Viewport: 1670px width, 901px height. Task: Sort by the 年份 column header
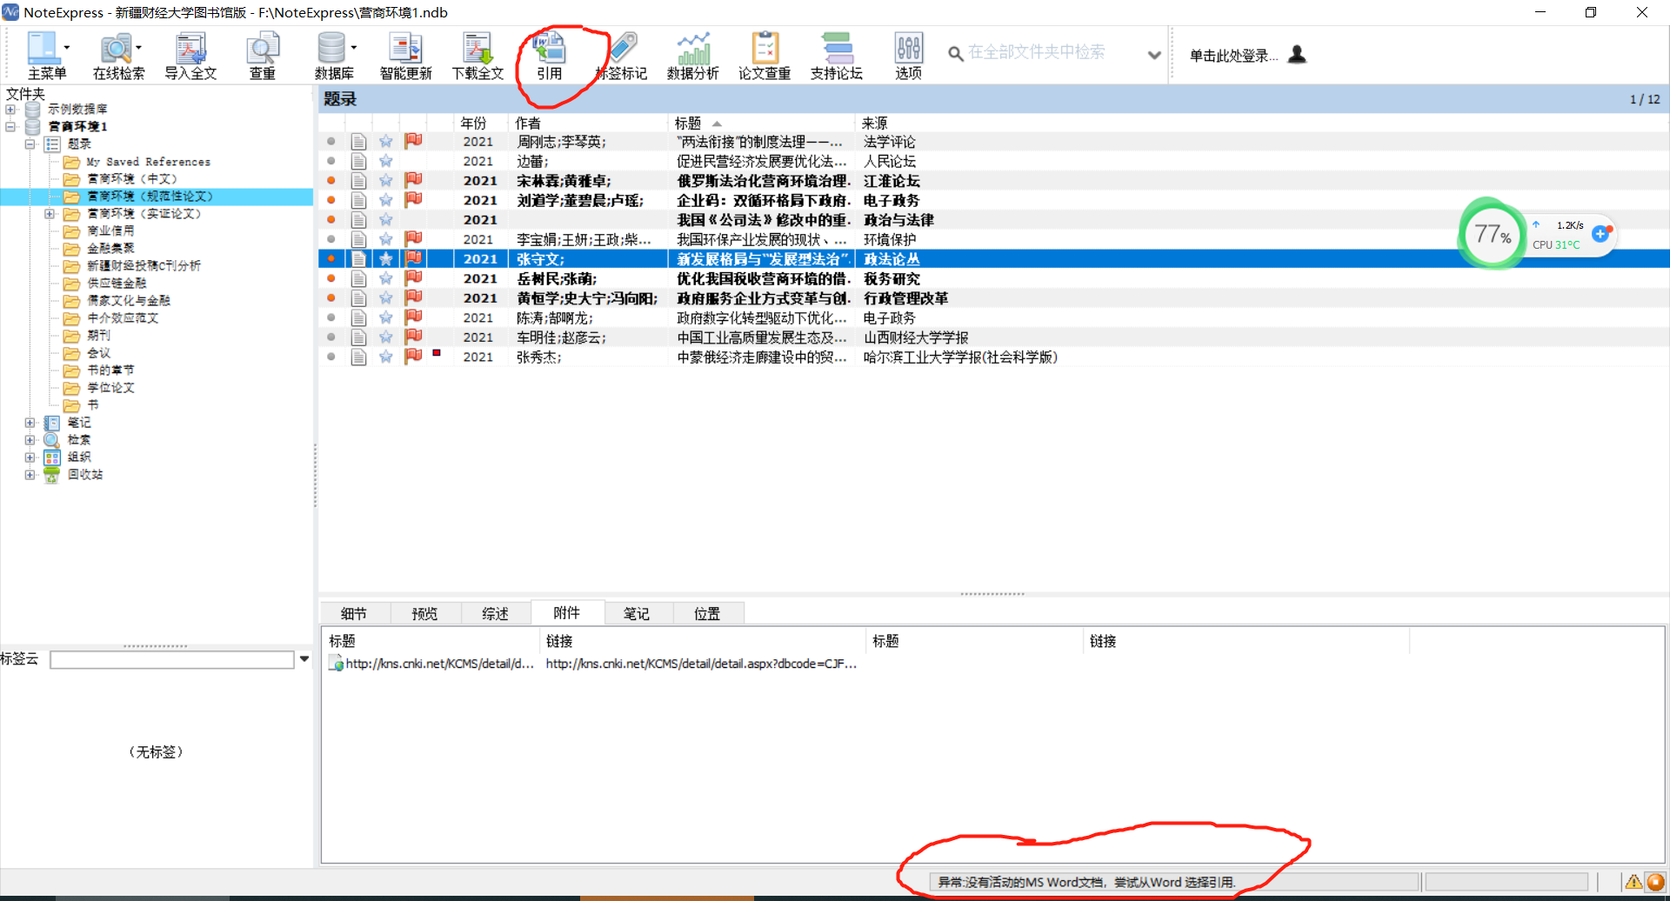(479, 123)
